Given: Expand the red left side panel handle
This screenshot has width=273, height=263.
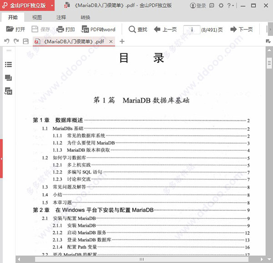Looking at the screenshot, I should [x=1, y=159].
